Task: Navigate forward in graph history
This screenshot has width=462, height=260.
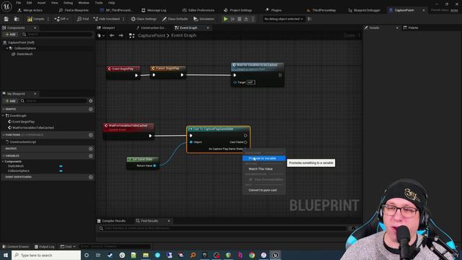Action: (121, 35)
